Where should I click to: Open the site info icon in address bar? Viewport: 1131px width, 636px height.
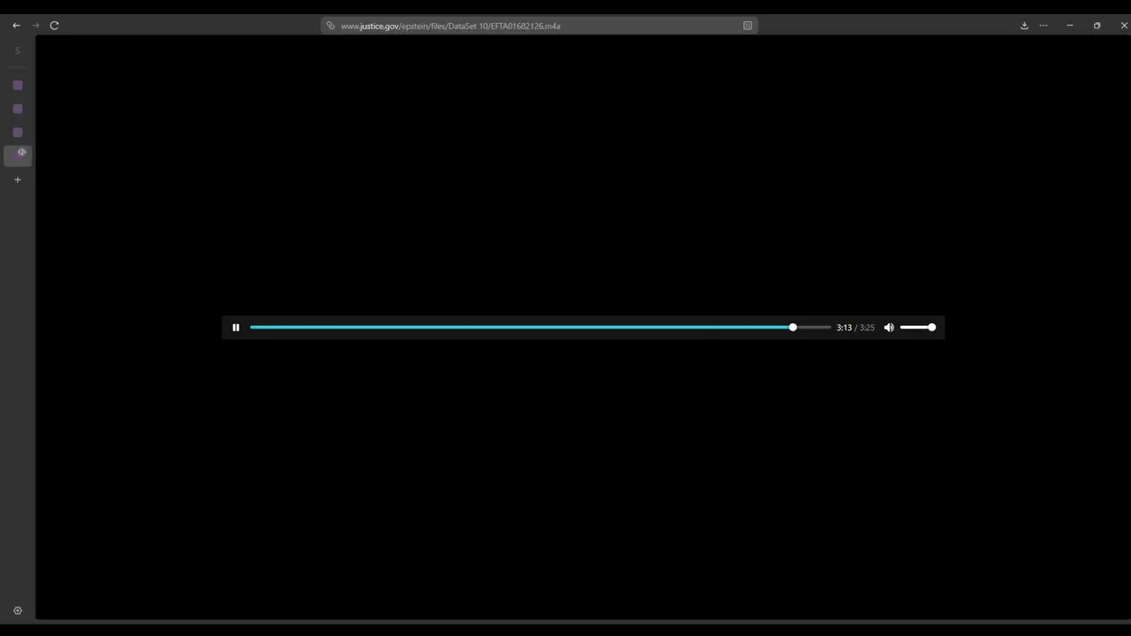(330, 26)
